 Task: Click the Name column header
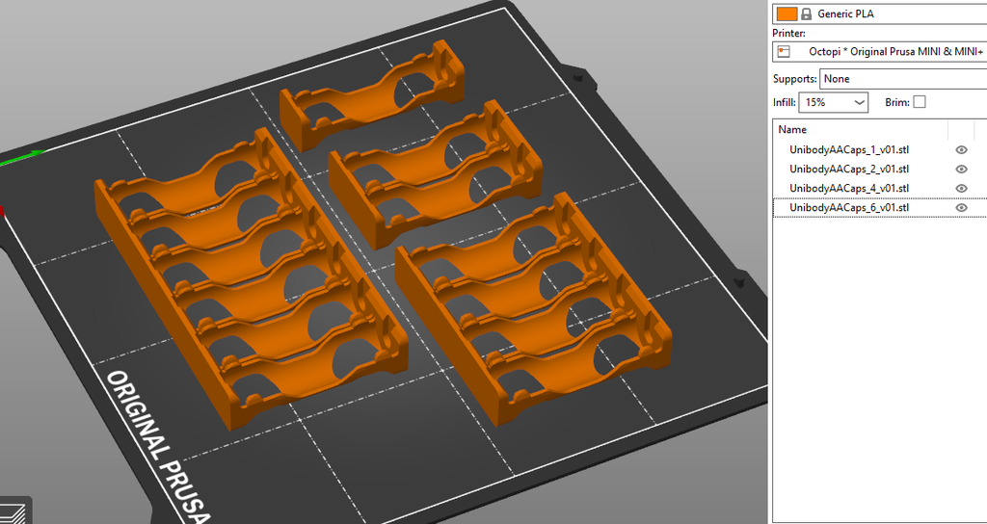click(860, 130)
